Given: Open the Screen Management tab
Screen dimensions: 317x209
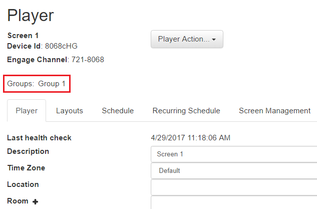Looking at the screenshot, I should pyautogui.click(x=274, y=111).
